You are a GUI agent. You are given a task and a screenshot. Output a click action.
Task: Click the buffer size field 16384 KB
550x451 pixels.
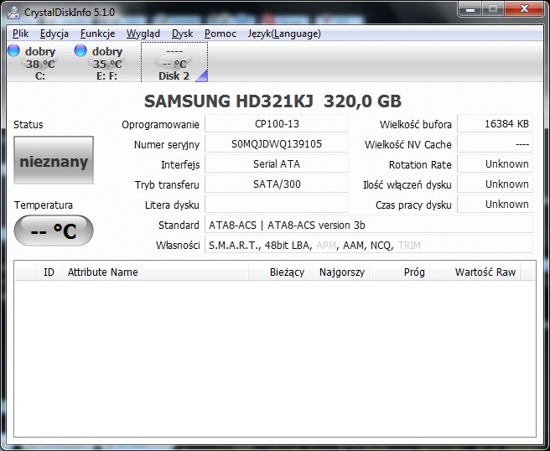point(495,123)
